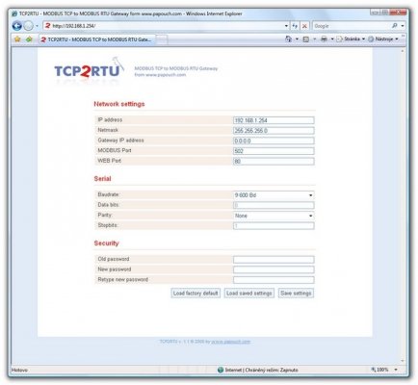Expand the address bar history dropdown arrow
This screenshot has height=385, width=418.
click(x=286, y=26)
